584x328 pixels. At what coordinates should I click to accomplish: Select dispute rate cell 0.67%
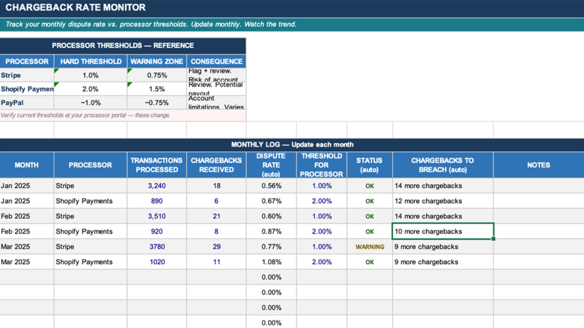(x=271, y=201)
